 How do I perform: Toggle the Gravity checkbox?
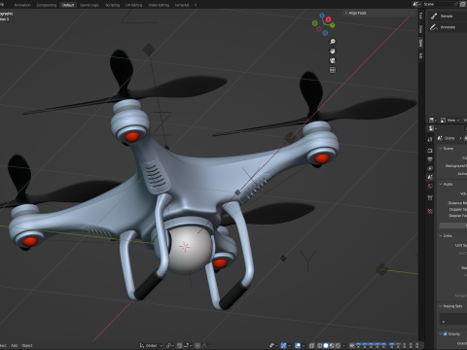[446, 333]
